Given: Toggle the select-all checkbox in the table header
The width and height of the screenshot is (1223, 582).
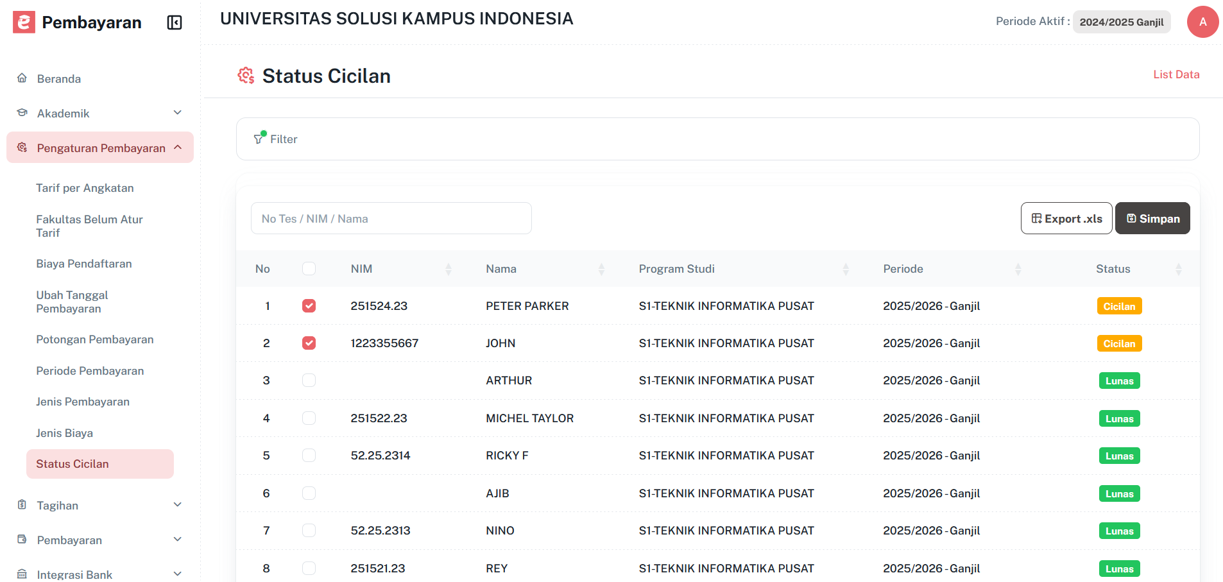Looking at the screenshot, I should (310, 268).
